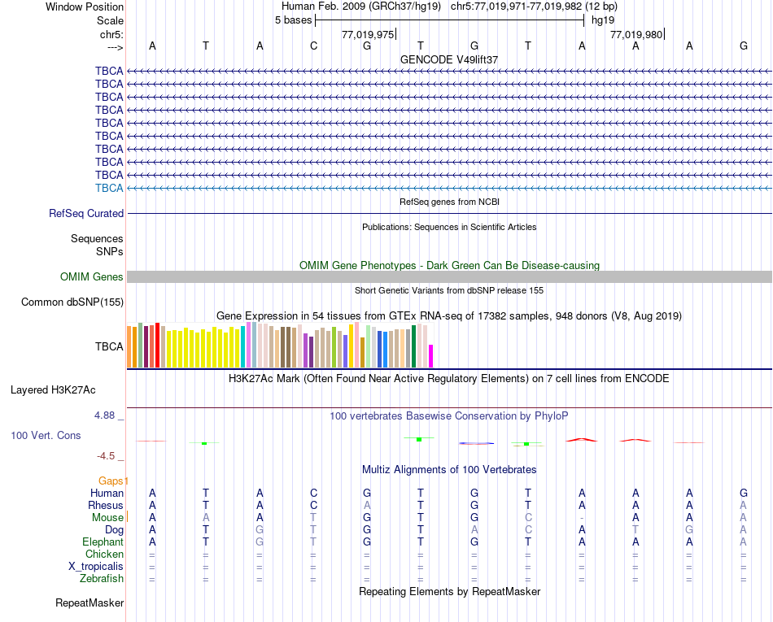This screenshot has height=622, width=773.
Task: Click the Window Position label
Action: pos(85,7)
